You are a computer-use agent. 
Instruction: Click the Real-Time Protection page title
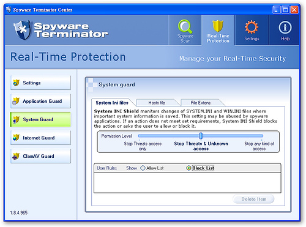[x=68, y=57]
